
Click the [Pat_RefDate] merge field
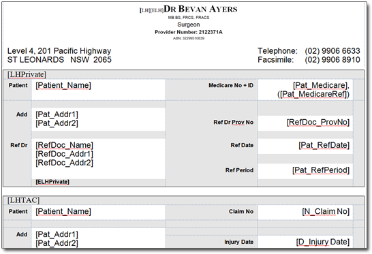pos(324,145)
